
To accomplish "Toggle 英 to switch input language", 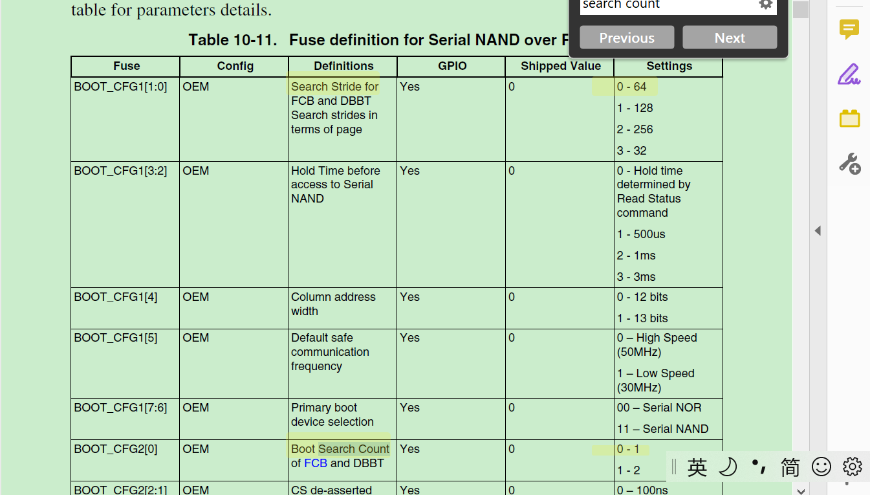I will click(x=699, y=467).
